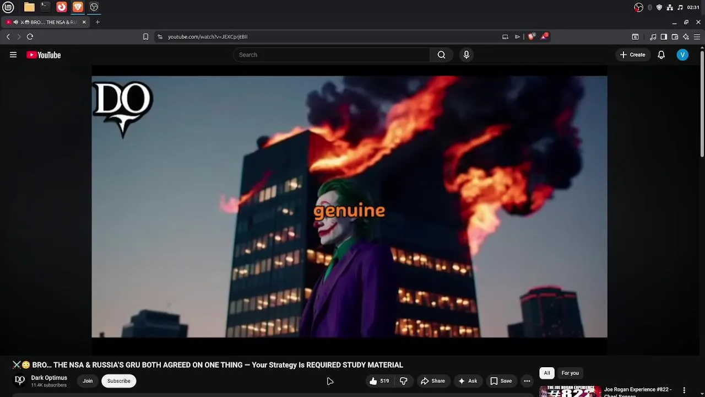
Task: Subscribe to Dark Optimus
Action: (118, 381)
